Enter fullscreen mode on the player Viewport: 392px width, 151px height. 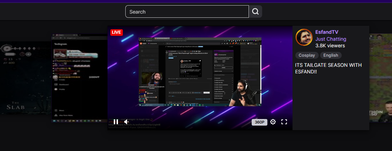click(x=284, y=122)
